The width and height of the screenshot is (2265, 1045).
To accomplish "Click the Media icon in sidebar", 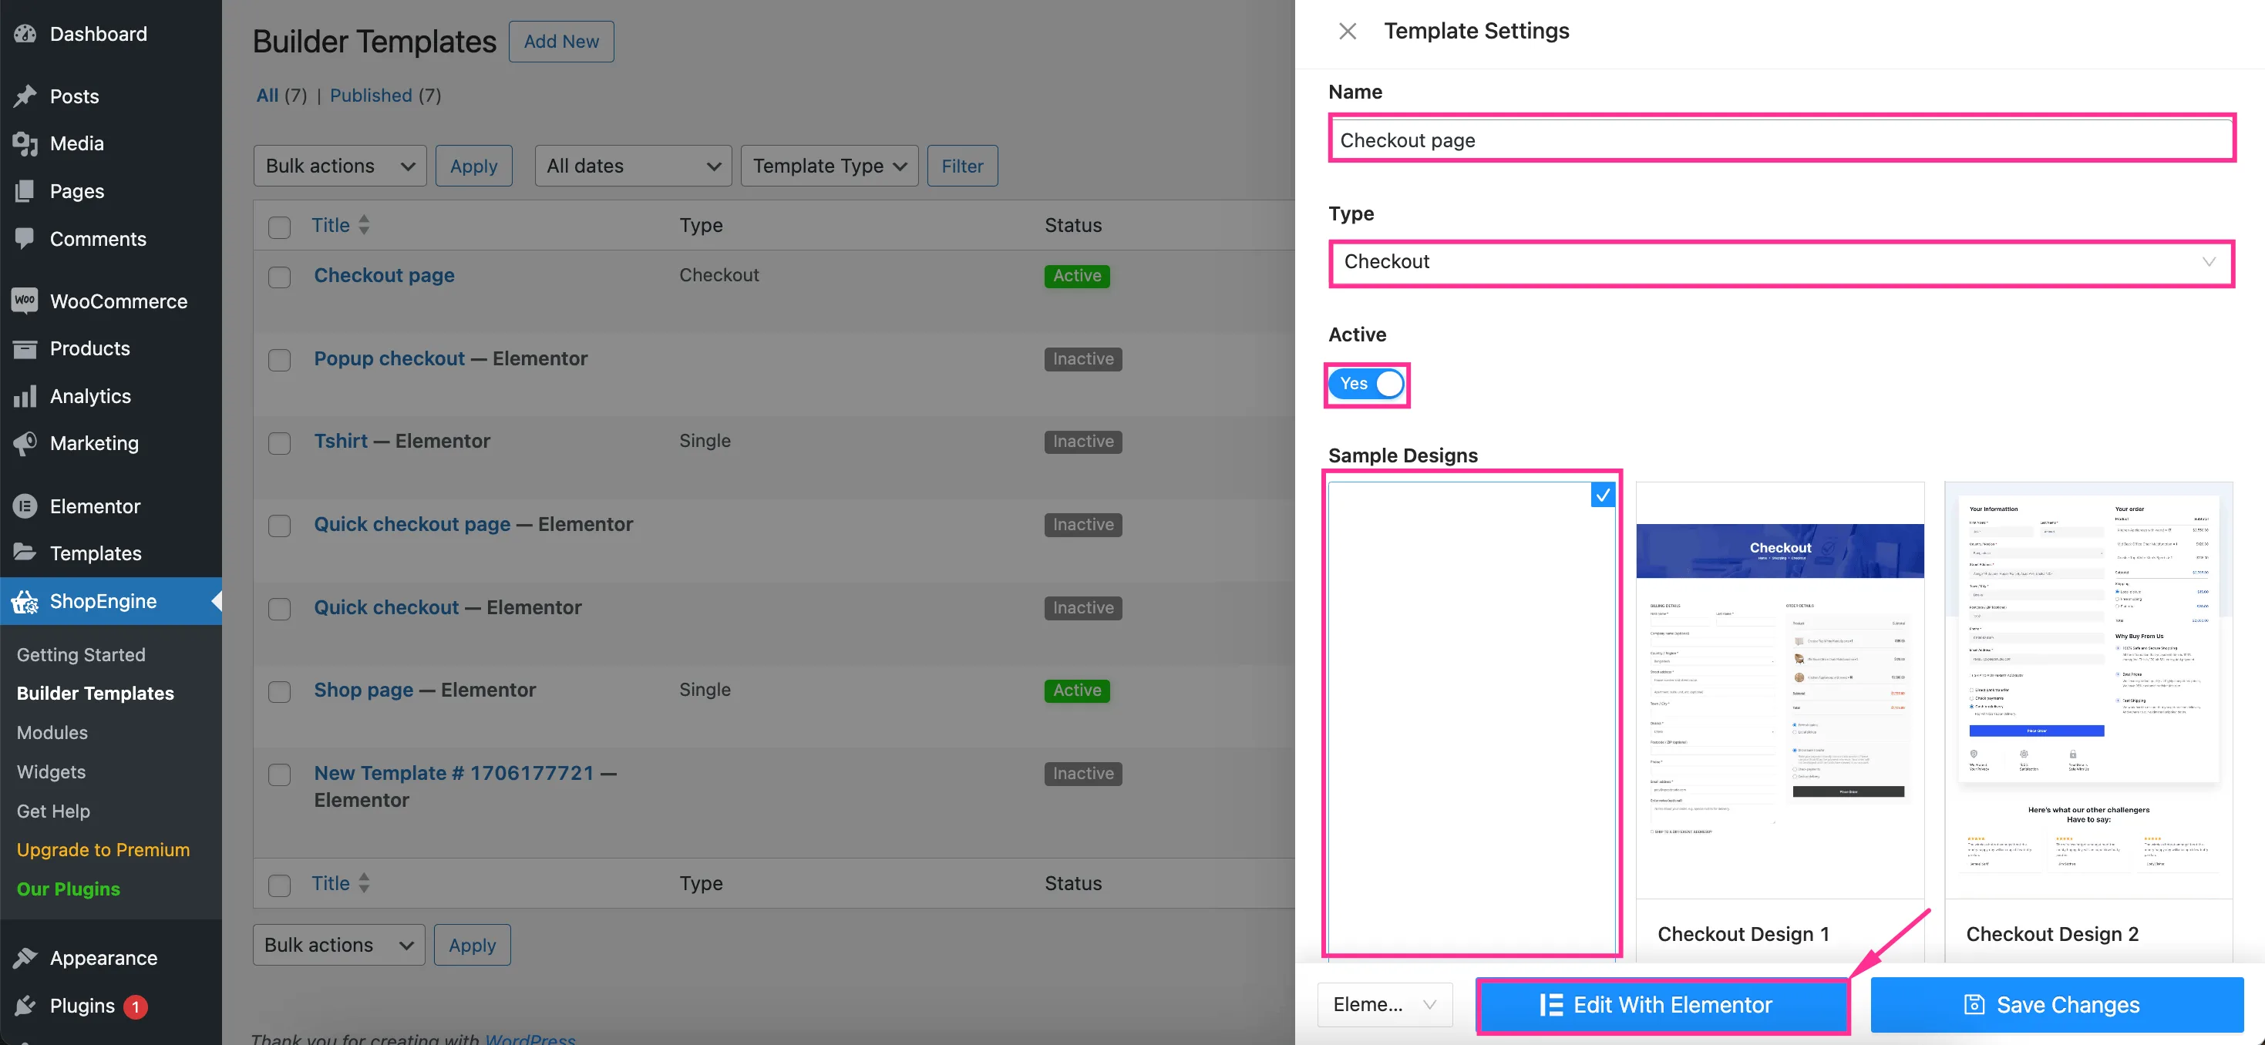I will tap(25, 143).
